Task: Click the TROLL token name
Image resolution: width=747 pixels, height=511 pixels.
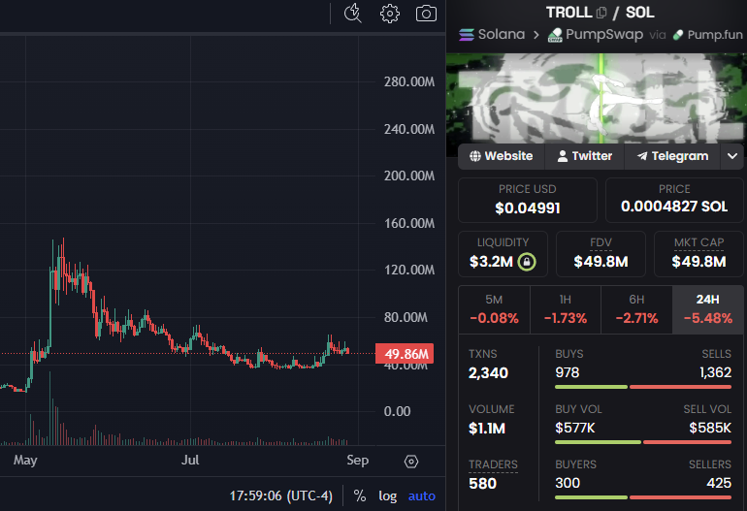Action: coord(568,13)
